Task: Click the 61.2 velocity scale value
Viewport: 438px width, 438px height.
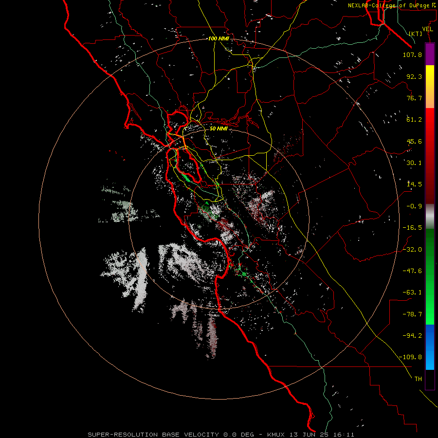Action: [414, 120]
